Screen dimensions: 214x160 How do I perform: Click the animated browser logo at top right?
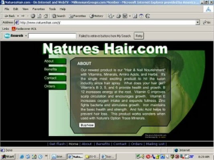[x=208, y=9]
